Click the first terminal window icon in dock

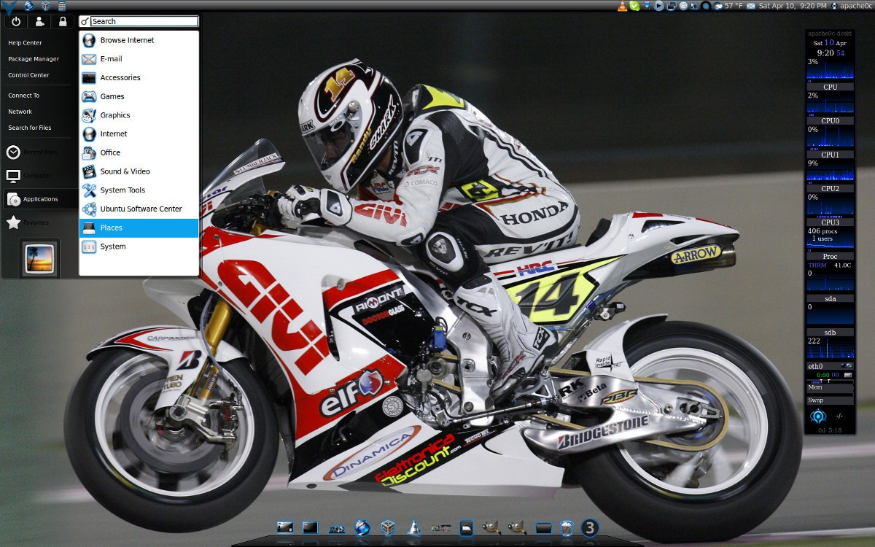285,527
